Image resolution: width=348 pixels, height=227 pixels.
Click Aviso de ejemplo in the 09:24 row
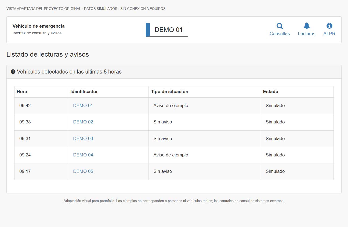pyautogui.click(x=171, y=155)
